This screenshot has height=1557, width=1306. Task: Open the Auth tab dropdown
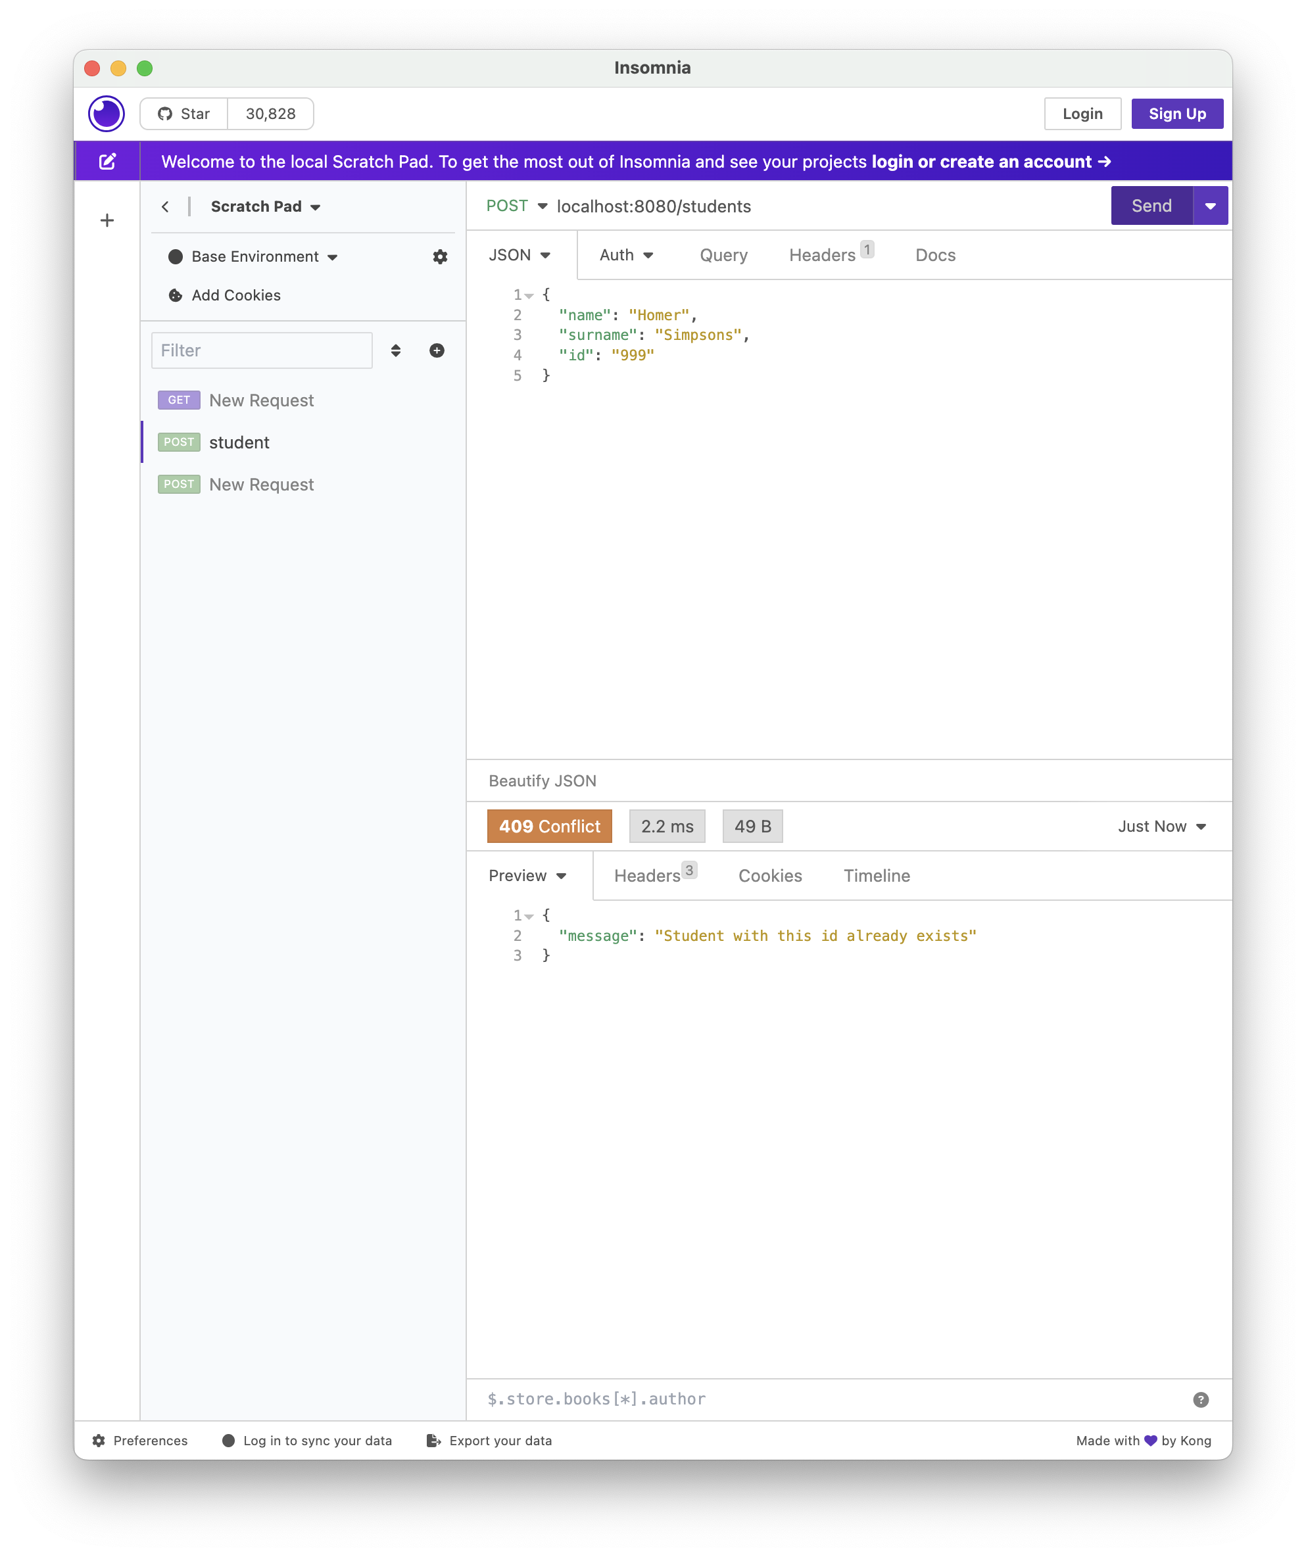click(x=627, y=255)
